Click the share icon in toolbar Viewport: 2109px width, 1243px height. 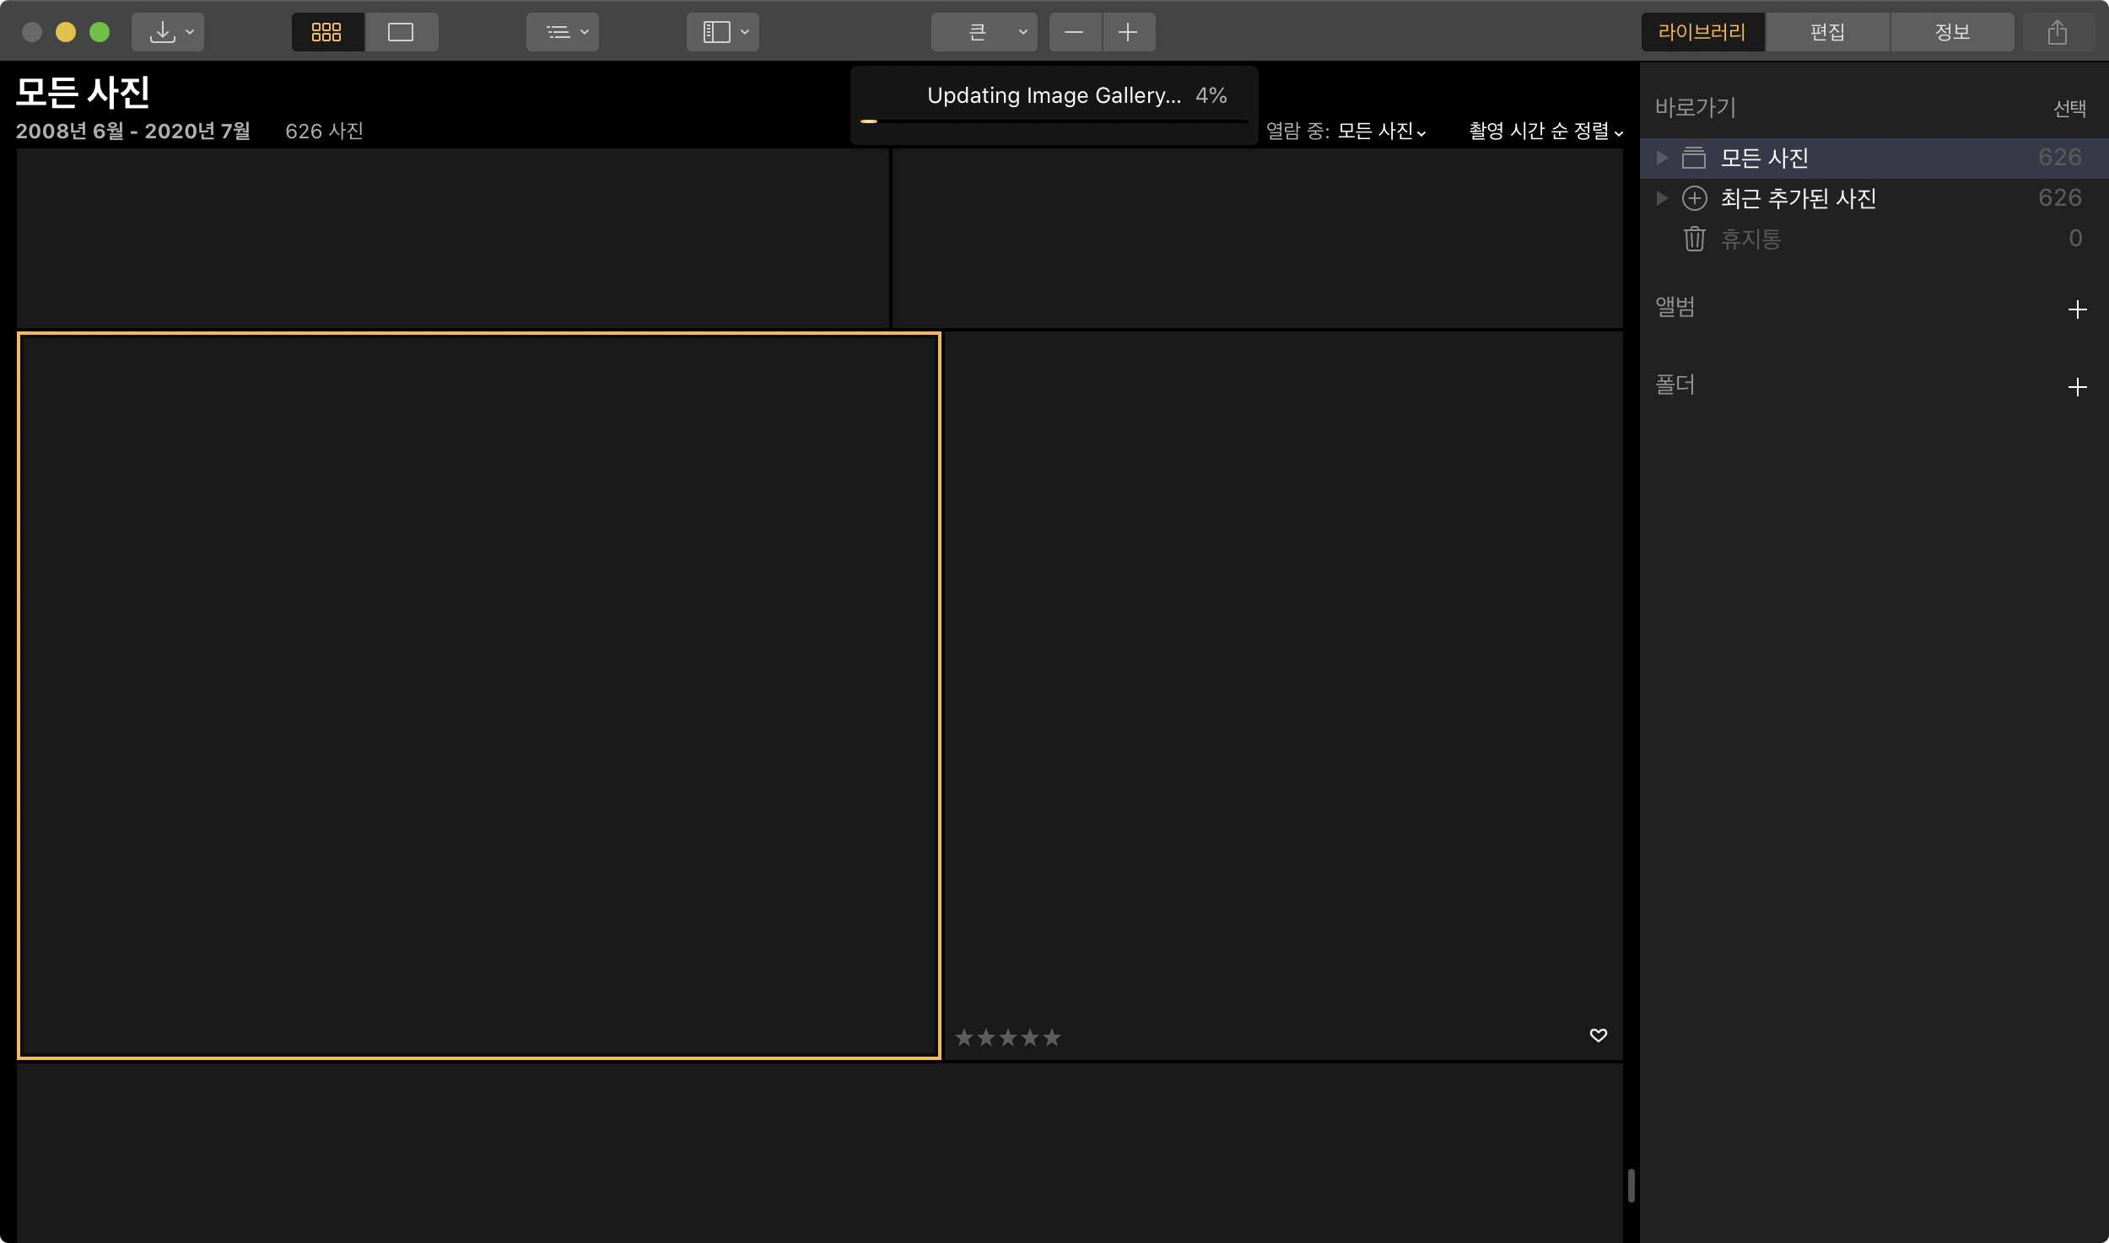coord(2057,32)
